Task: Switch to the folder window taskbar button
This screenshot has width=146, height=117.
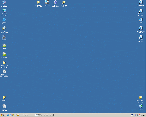Action: [26, 115]
